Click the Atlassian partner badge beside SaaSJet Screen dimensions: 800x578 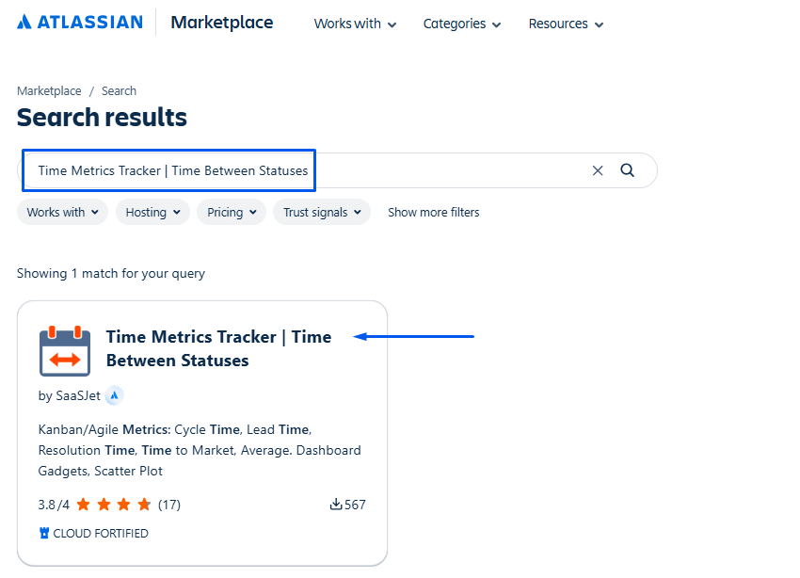(x=114, y=395)
